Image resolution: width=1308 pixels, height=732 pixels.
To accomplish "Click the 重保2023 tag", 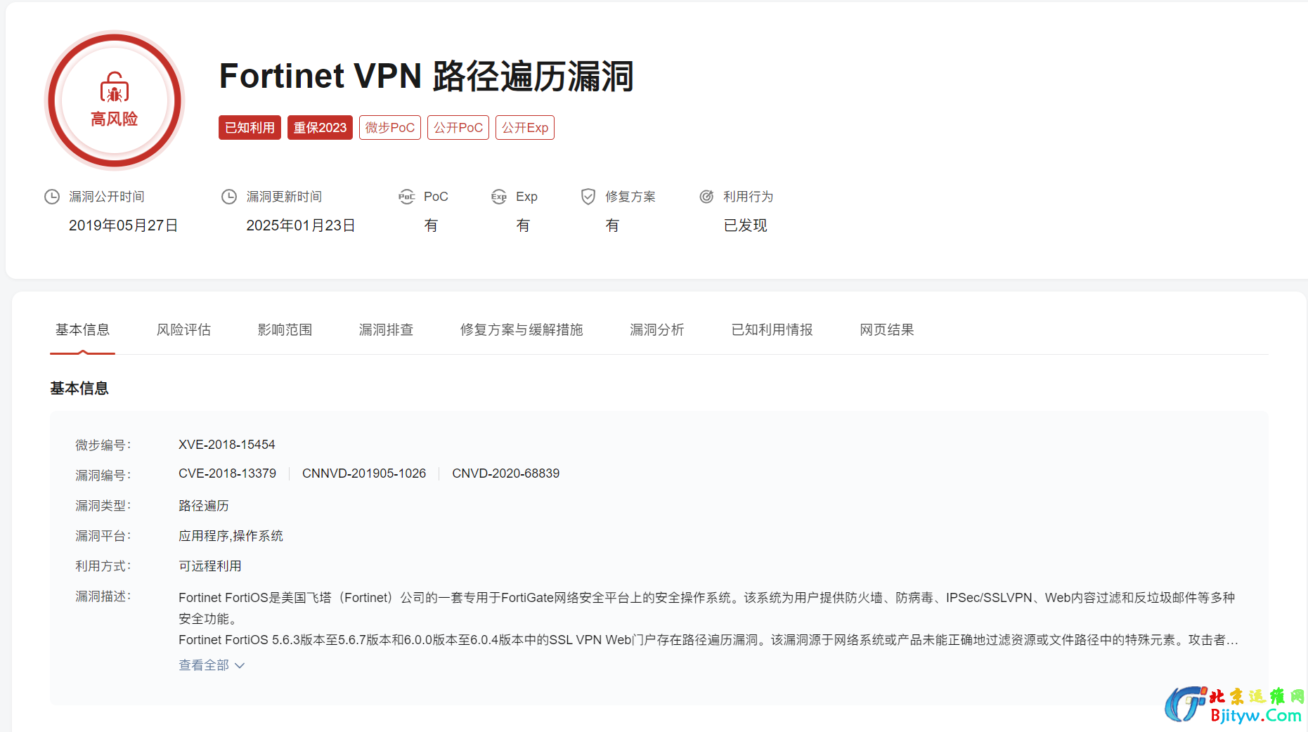I will click(x=320, y=128).
